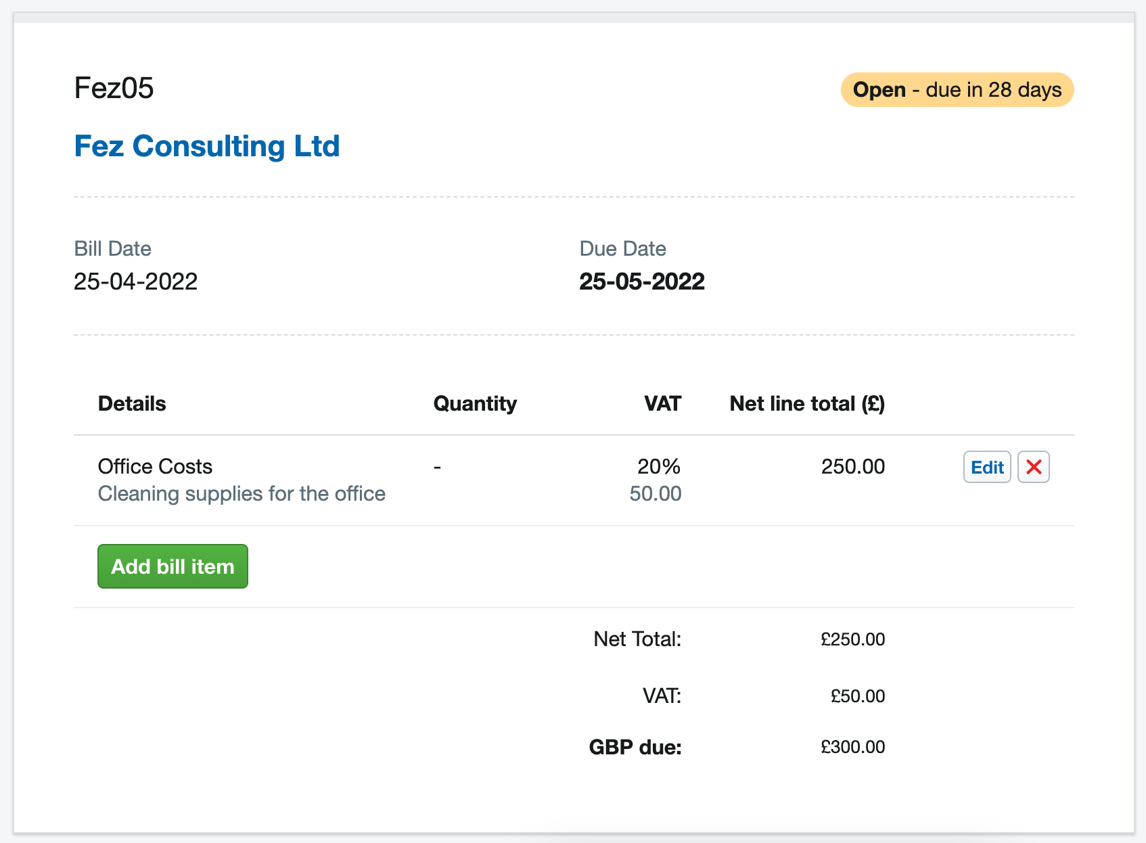This screenshot has height=843, width=1146.
Task: Click the £300.00 GBP due amount
Action: (x=852, y=747)
